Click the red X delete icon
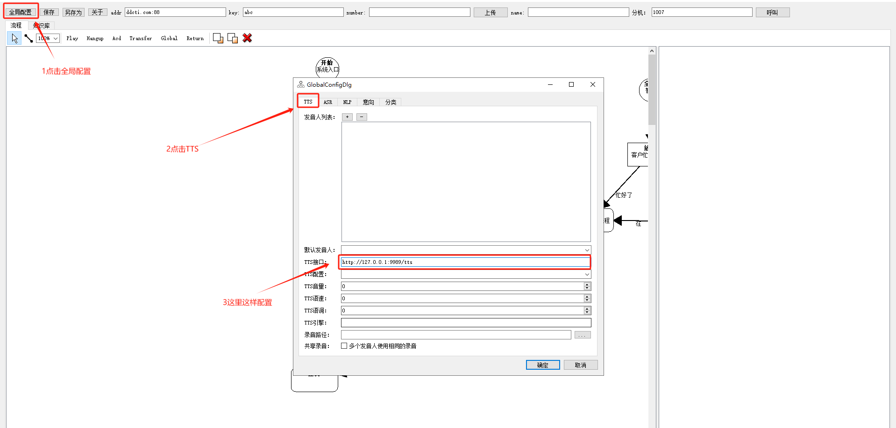This screenshot has width=896, height=428. click(x=247, y=38)
